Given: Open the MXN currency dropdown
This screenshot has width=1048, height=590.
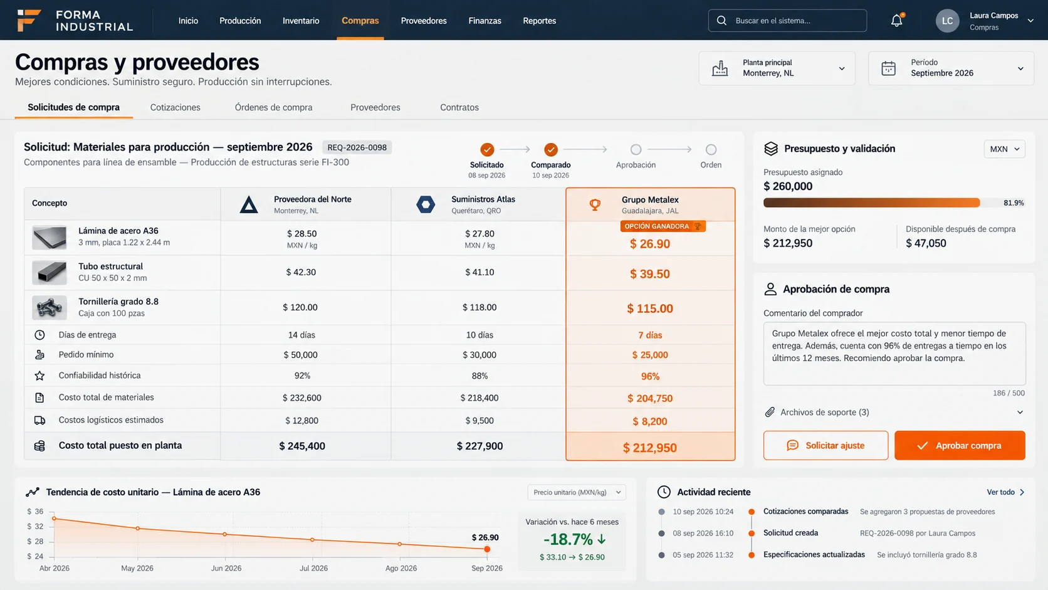Looking at the screenshot, I should [1004, 149].
